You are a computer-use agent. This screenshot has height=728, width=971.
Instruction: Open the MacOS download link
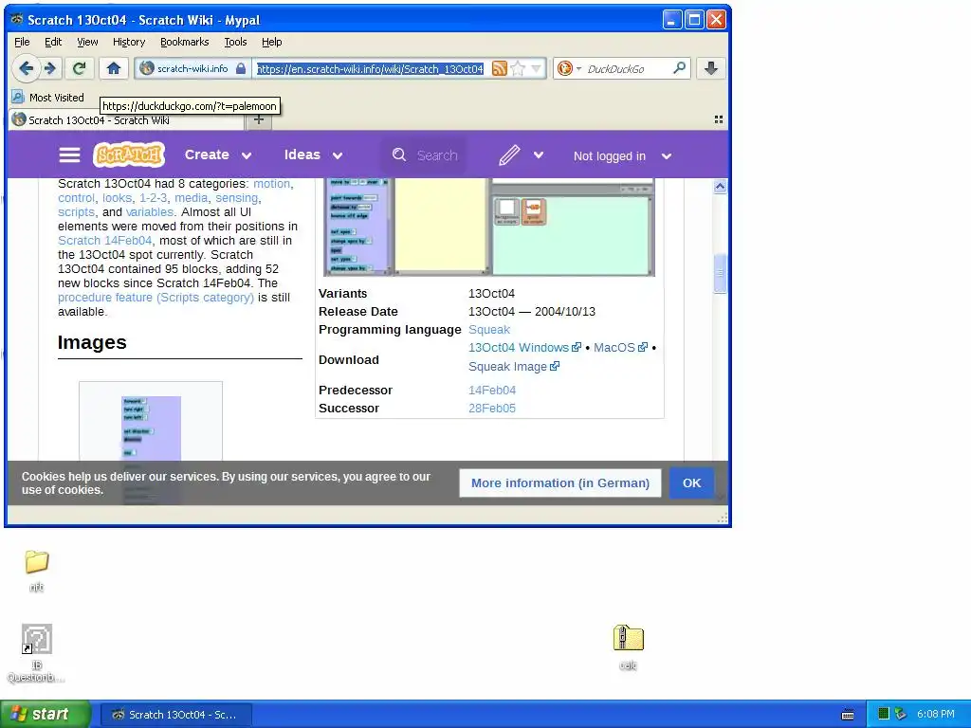coord(620,347)
